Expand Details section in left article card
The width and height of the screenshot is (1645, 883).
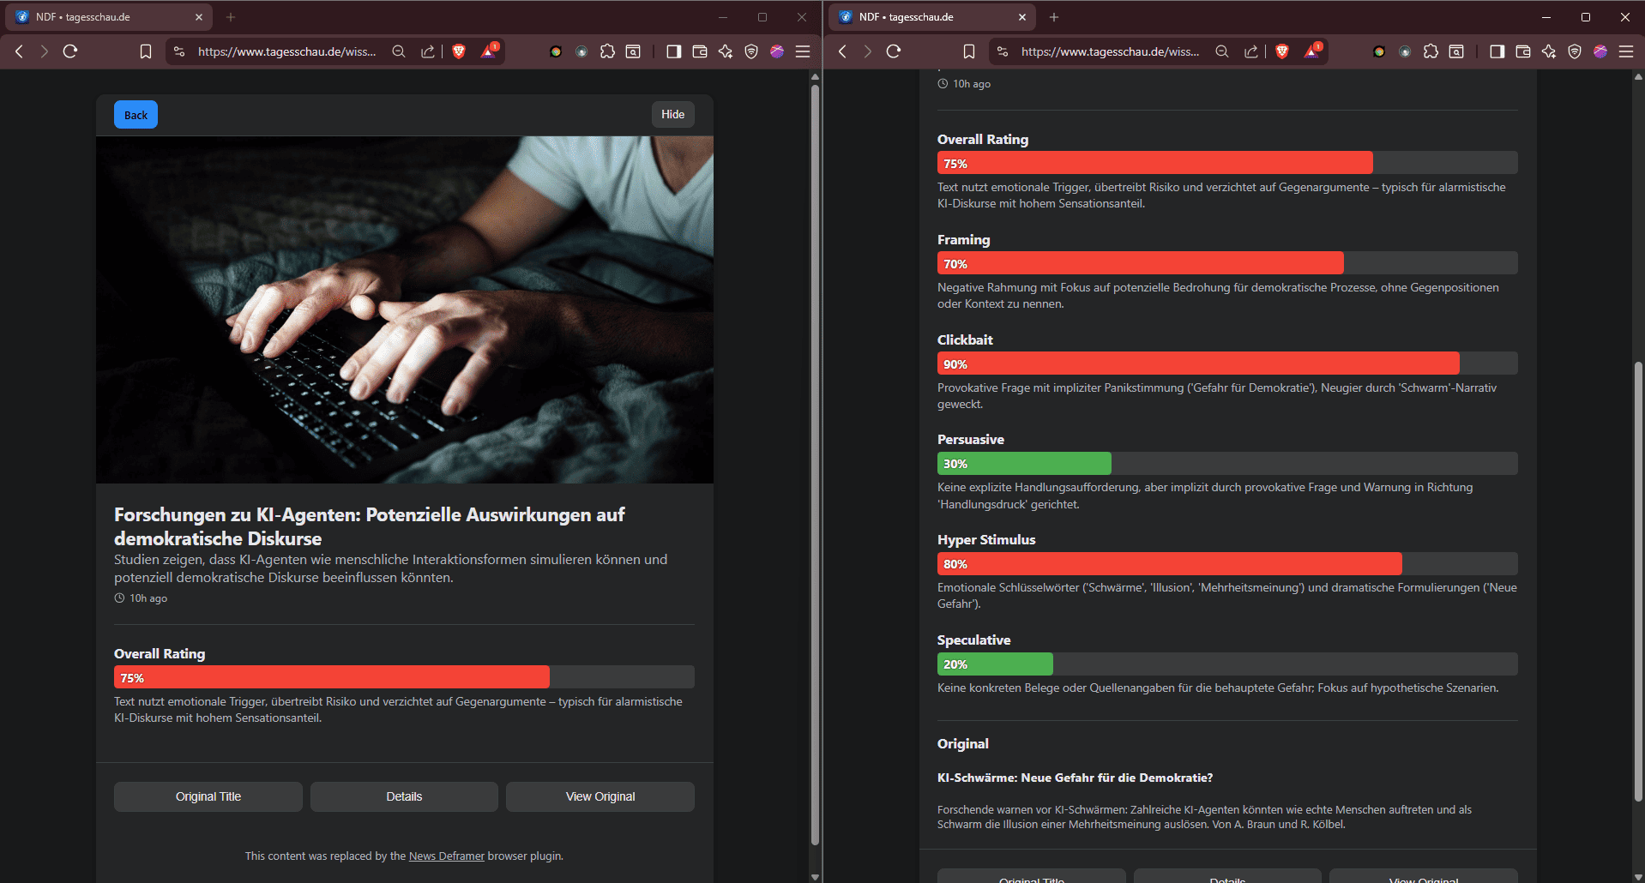pyautogui.click(x=404, y=796)
